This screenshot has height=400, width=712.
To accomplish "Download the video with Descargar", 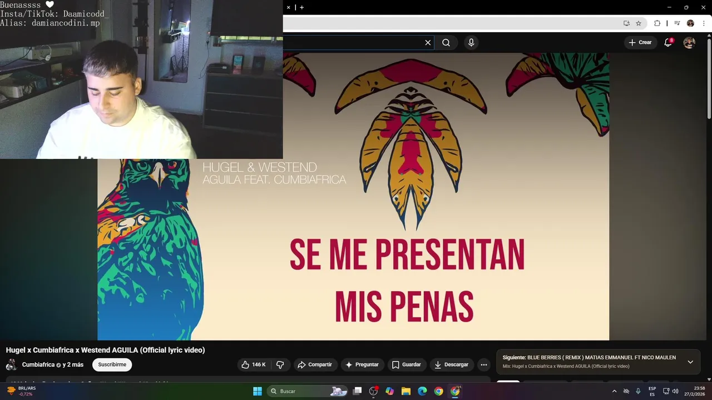I will pos(452,365).
